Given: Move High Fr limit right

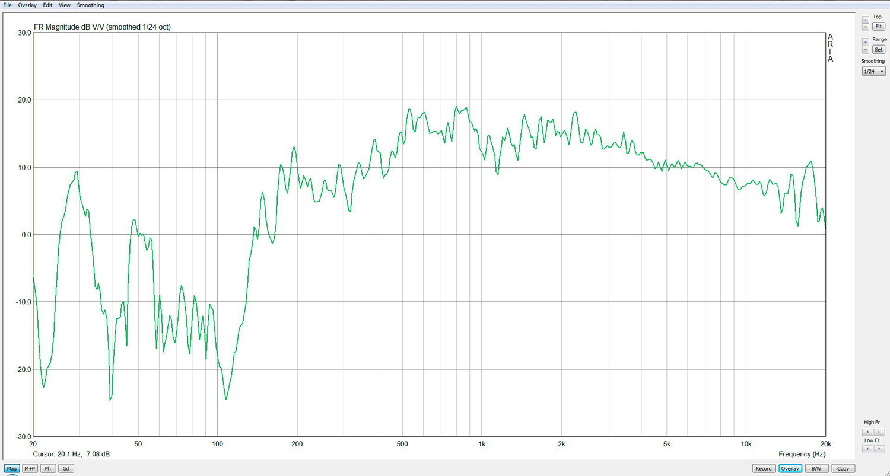Looking at the screenshot, I should point(879,432).
